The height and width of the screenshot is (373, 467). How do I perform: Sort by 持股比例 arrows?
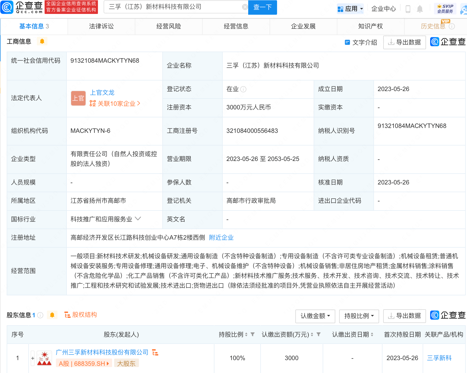[x=246, y=335]
